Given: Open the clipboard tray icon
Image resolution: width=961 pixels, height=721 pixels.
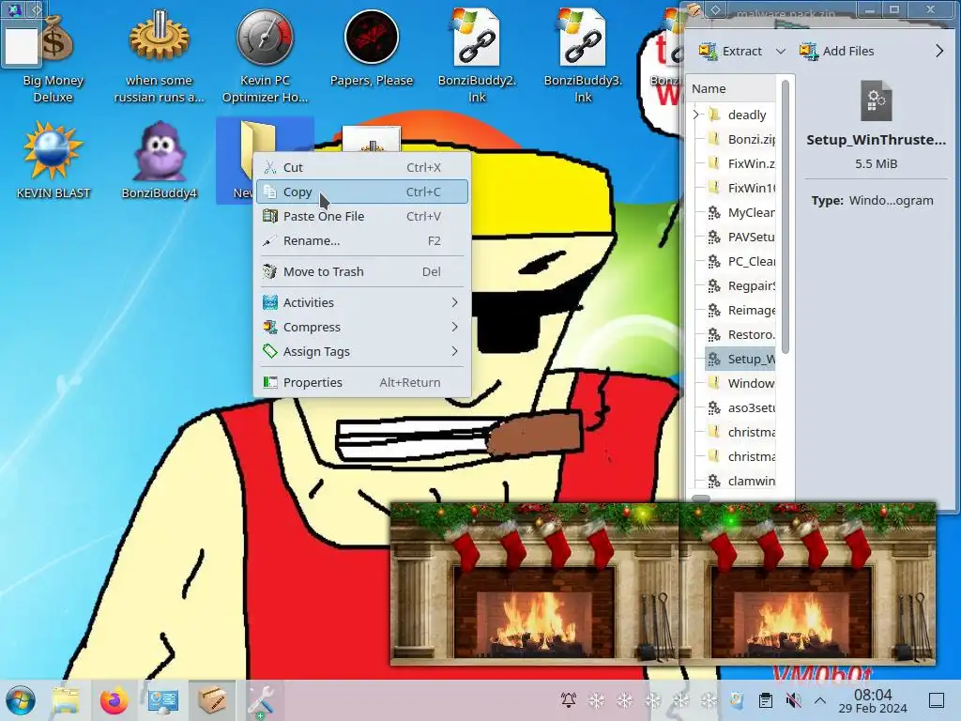Looking at the screenshot, I should [x=765, y=699].
